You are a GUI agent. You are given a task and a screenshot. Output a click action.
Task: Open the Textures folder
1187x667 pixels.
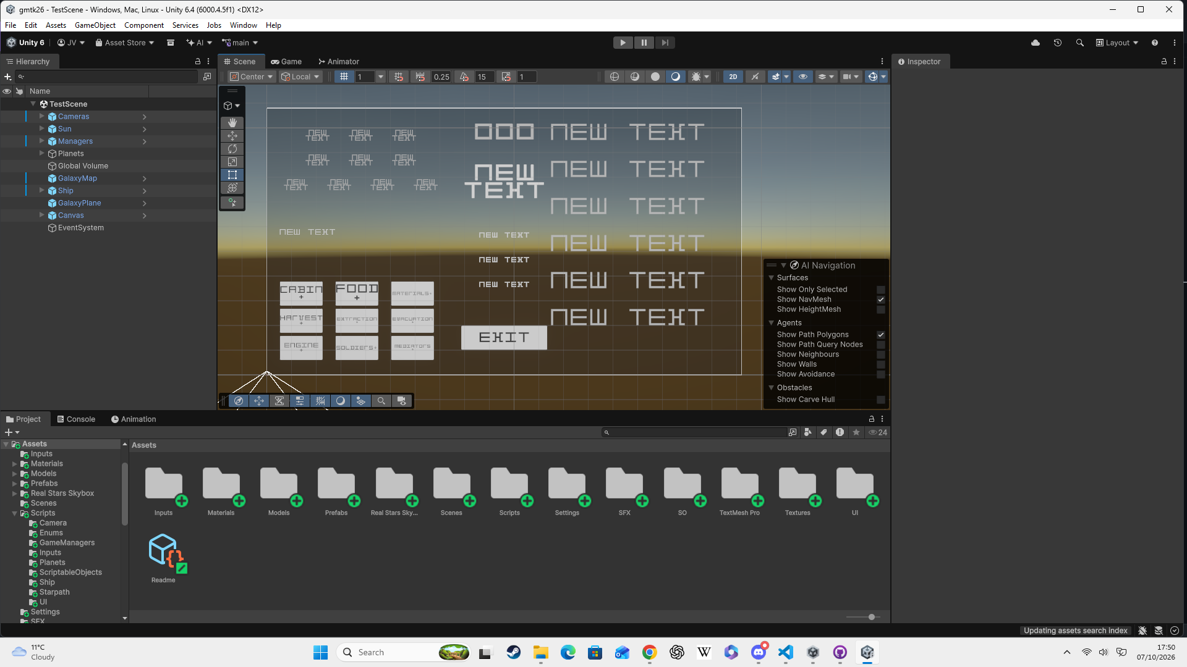(798, 492)
